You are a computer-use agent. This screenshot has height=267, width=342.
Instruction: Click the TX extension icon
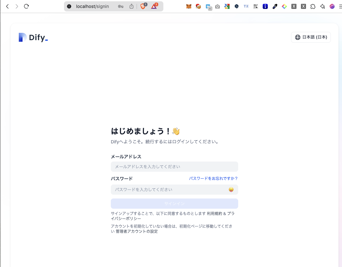point(246,6)
